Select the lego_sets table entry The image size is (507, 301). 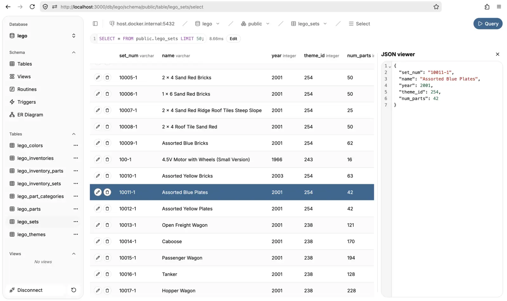coord(28,222)
